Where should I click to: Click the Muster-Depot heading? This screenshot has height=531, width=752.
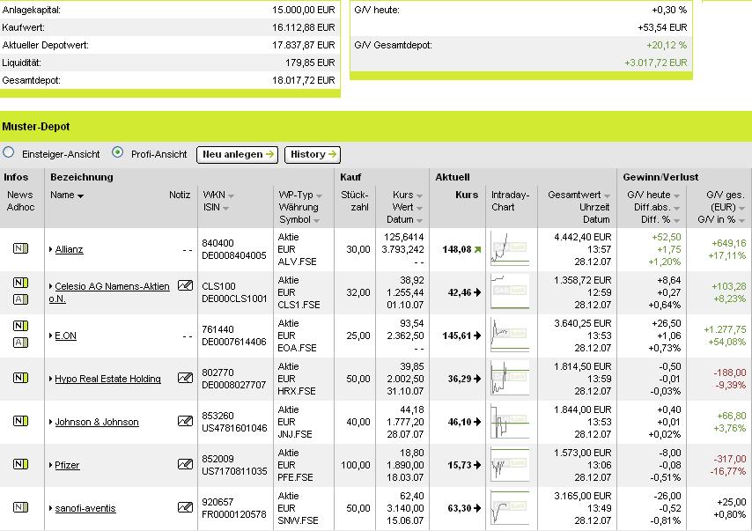tap(36, 127)
